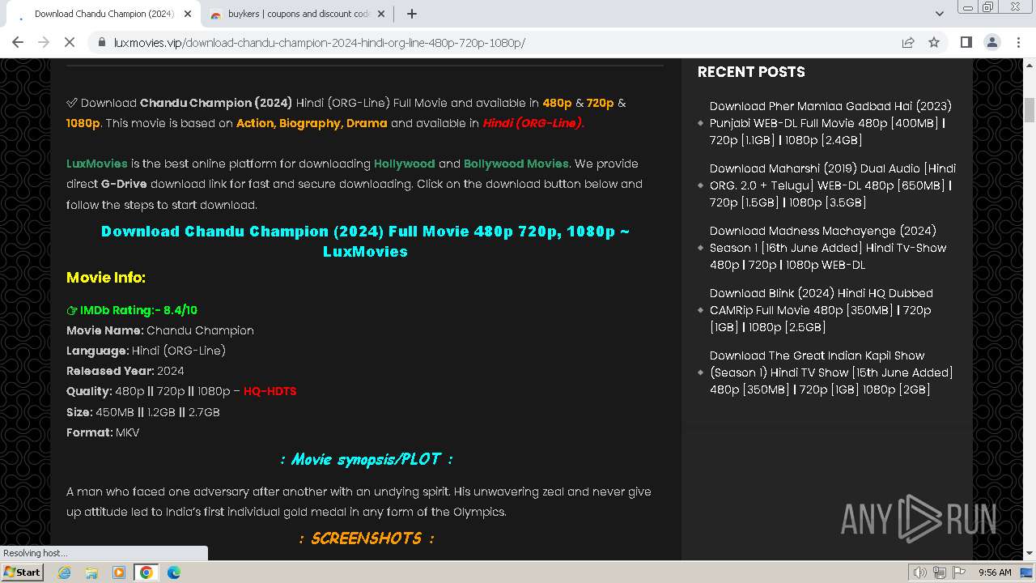Screen dimensions: 1036x583
Task: Open Blink (2024) Hindi HQ Dubbed post
Action: click(x=822, y=310)
